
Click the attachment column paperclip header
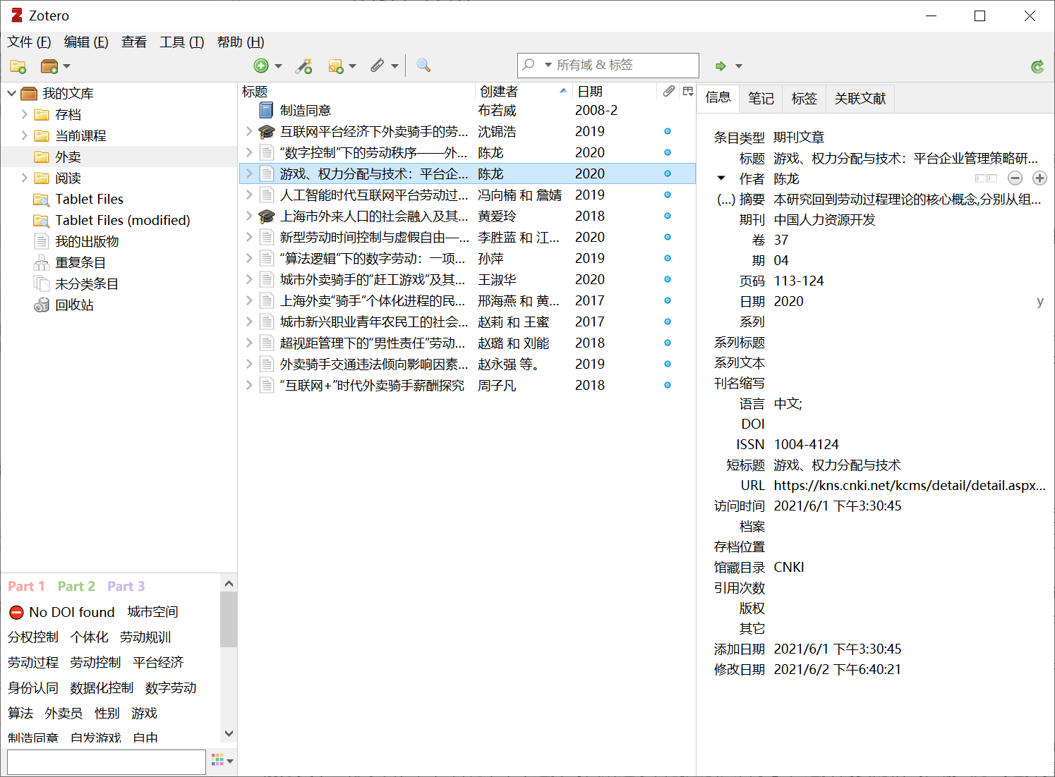pos(669,91)
